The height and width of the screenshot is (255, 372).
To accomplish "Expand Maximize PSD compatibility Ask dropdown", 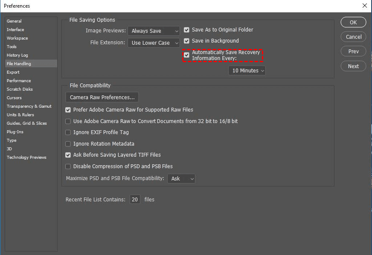I will click(181, 179).
